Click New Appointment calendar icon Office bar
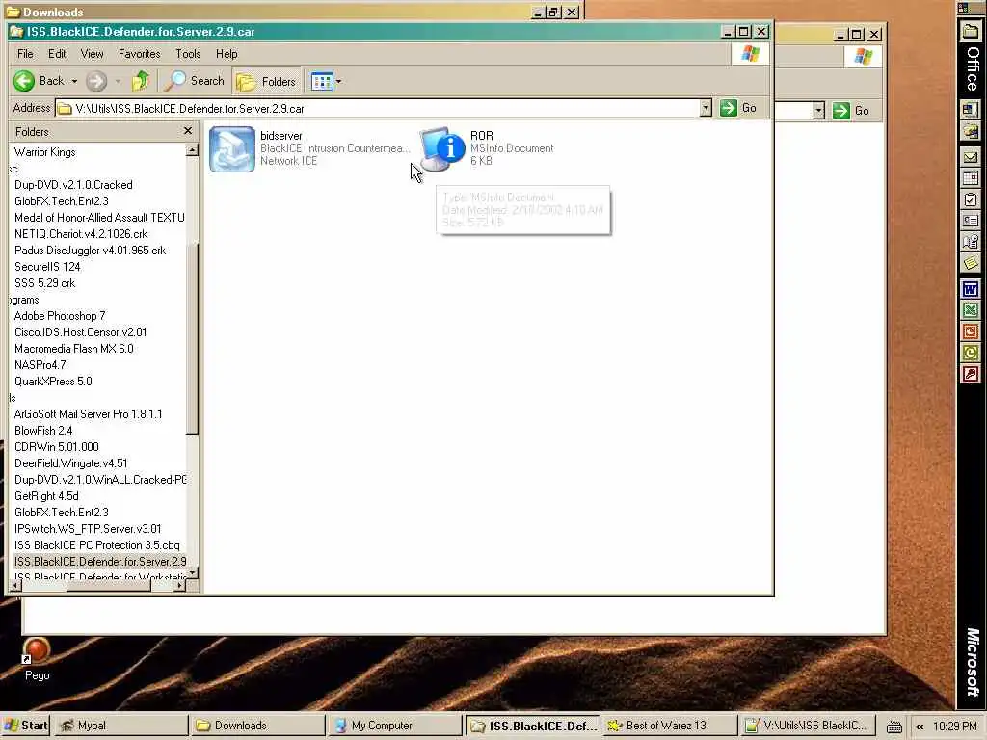The height and width of the screenshot is (740, 987). point(971,178)
